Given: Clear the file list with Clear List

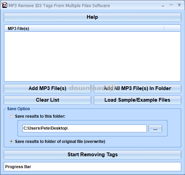Looking at the screenshot, I should click(47, 100).
